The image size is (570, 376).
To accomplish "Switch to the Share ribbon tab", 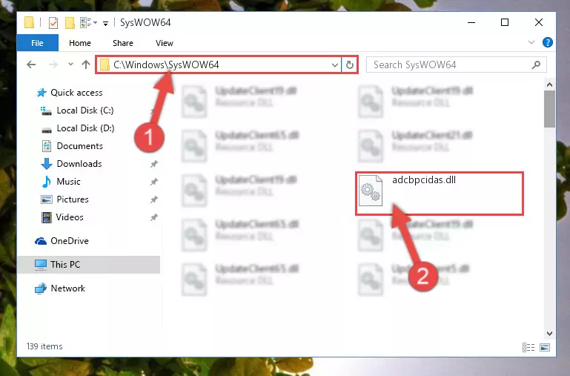I will (x=123, y=43).
